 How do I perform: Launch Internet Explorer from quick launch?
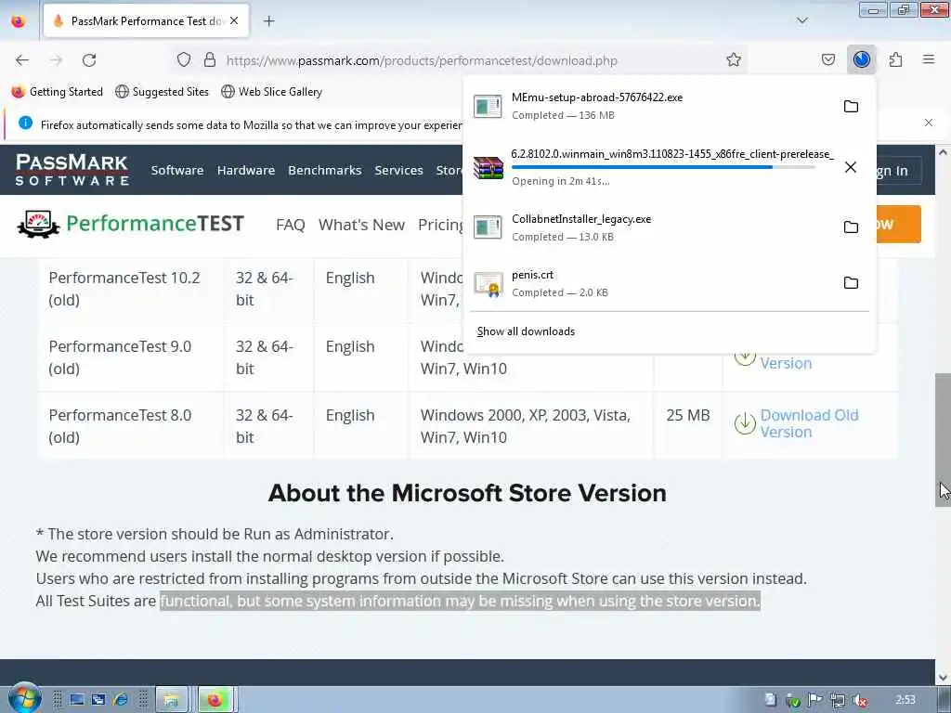[120, 700]
